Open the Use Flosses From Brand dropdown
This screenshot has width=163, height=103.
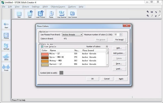(x=72, y=35)
